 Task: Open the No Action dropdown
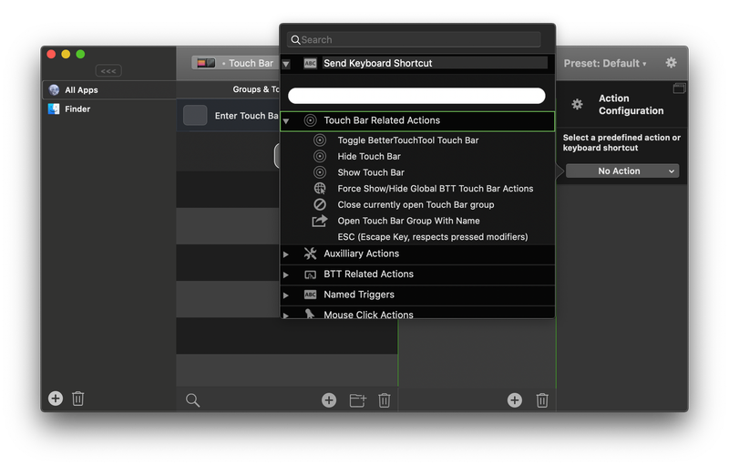622,171
